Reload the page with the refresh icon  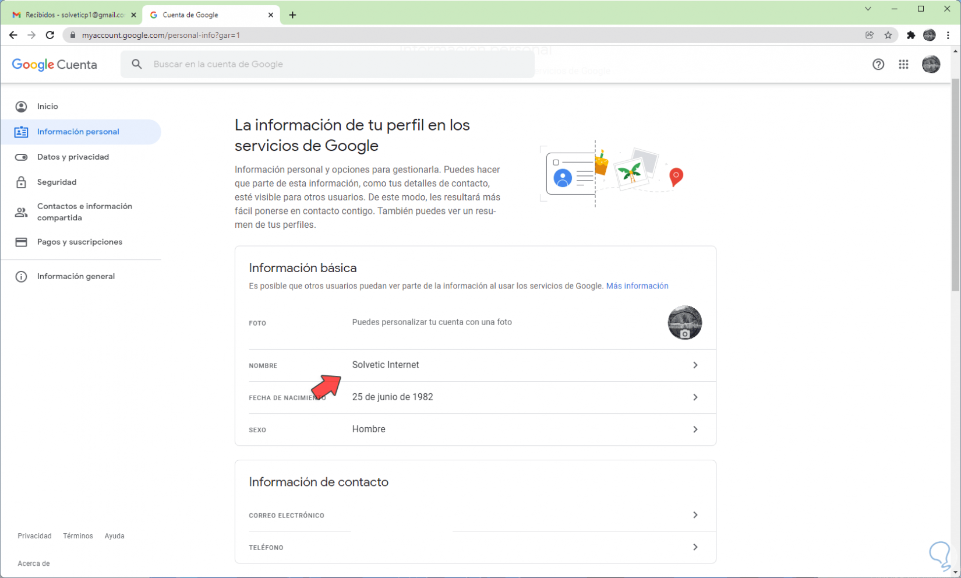coord(50,35)
